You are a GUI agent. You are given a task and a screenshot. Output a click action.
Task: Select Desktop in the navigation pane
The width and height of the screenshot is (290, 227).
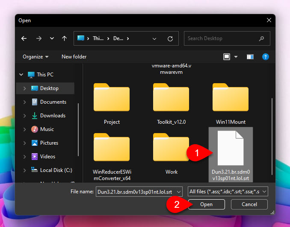(x=45, y=88)
